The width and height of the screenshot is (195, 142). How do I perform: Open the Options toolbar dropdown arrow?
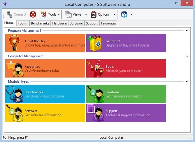114,14
